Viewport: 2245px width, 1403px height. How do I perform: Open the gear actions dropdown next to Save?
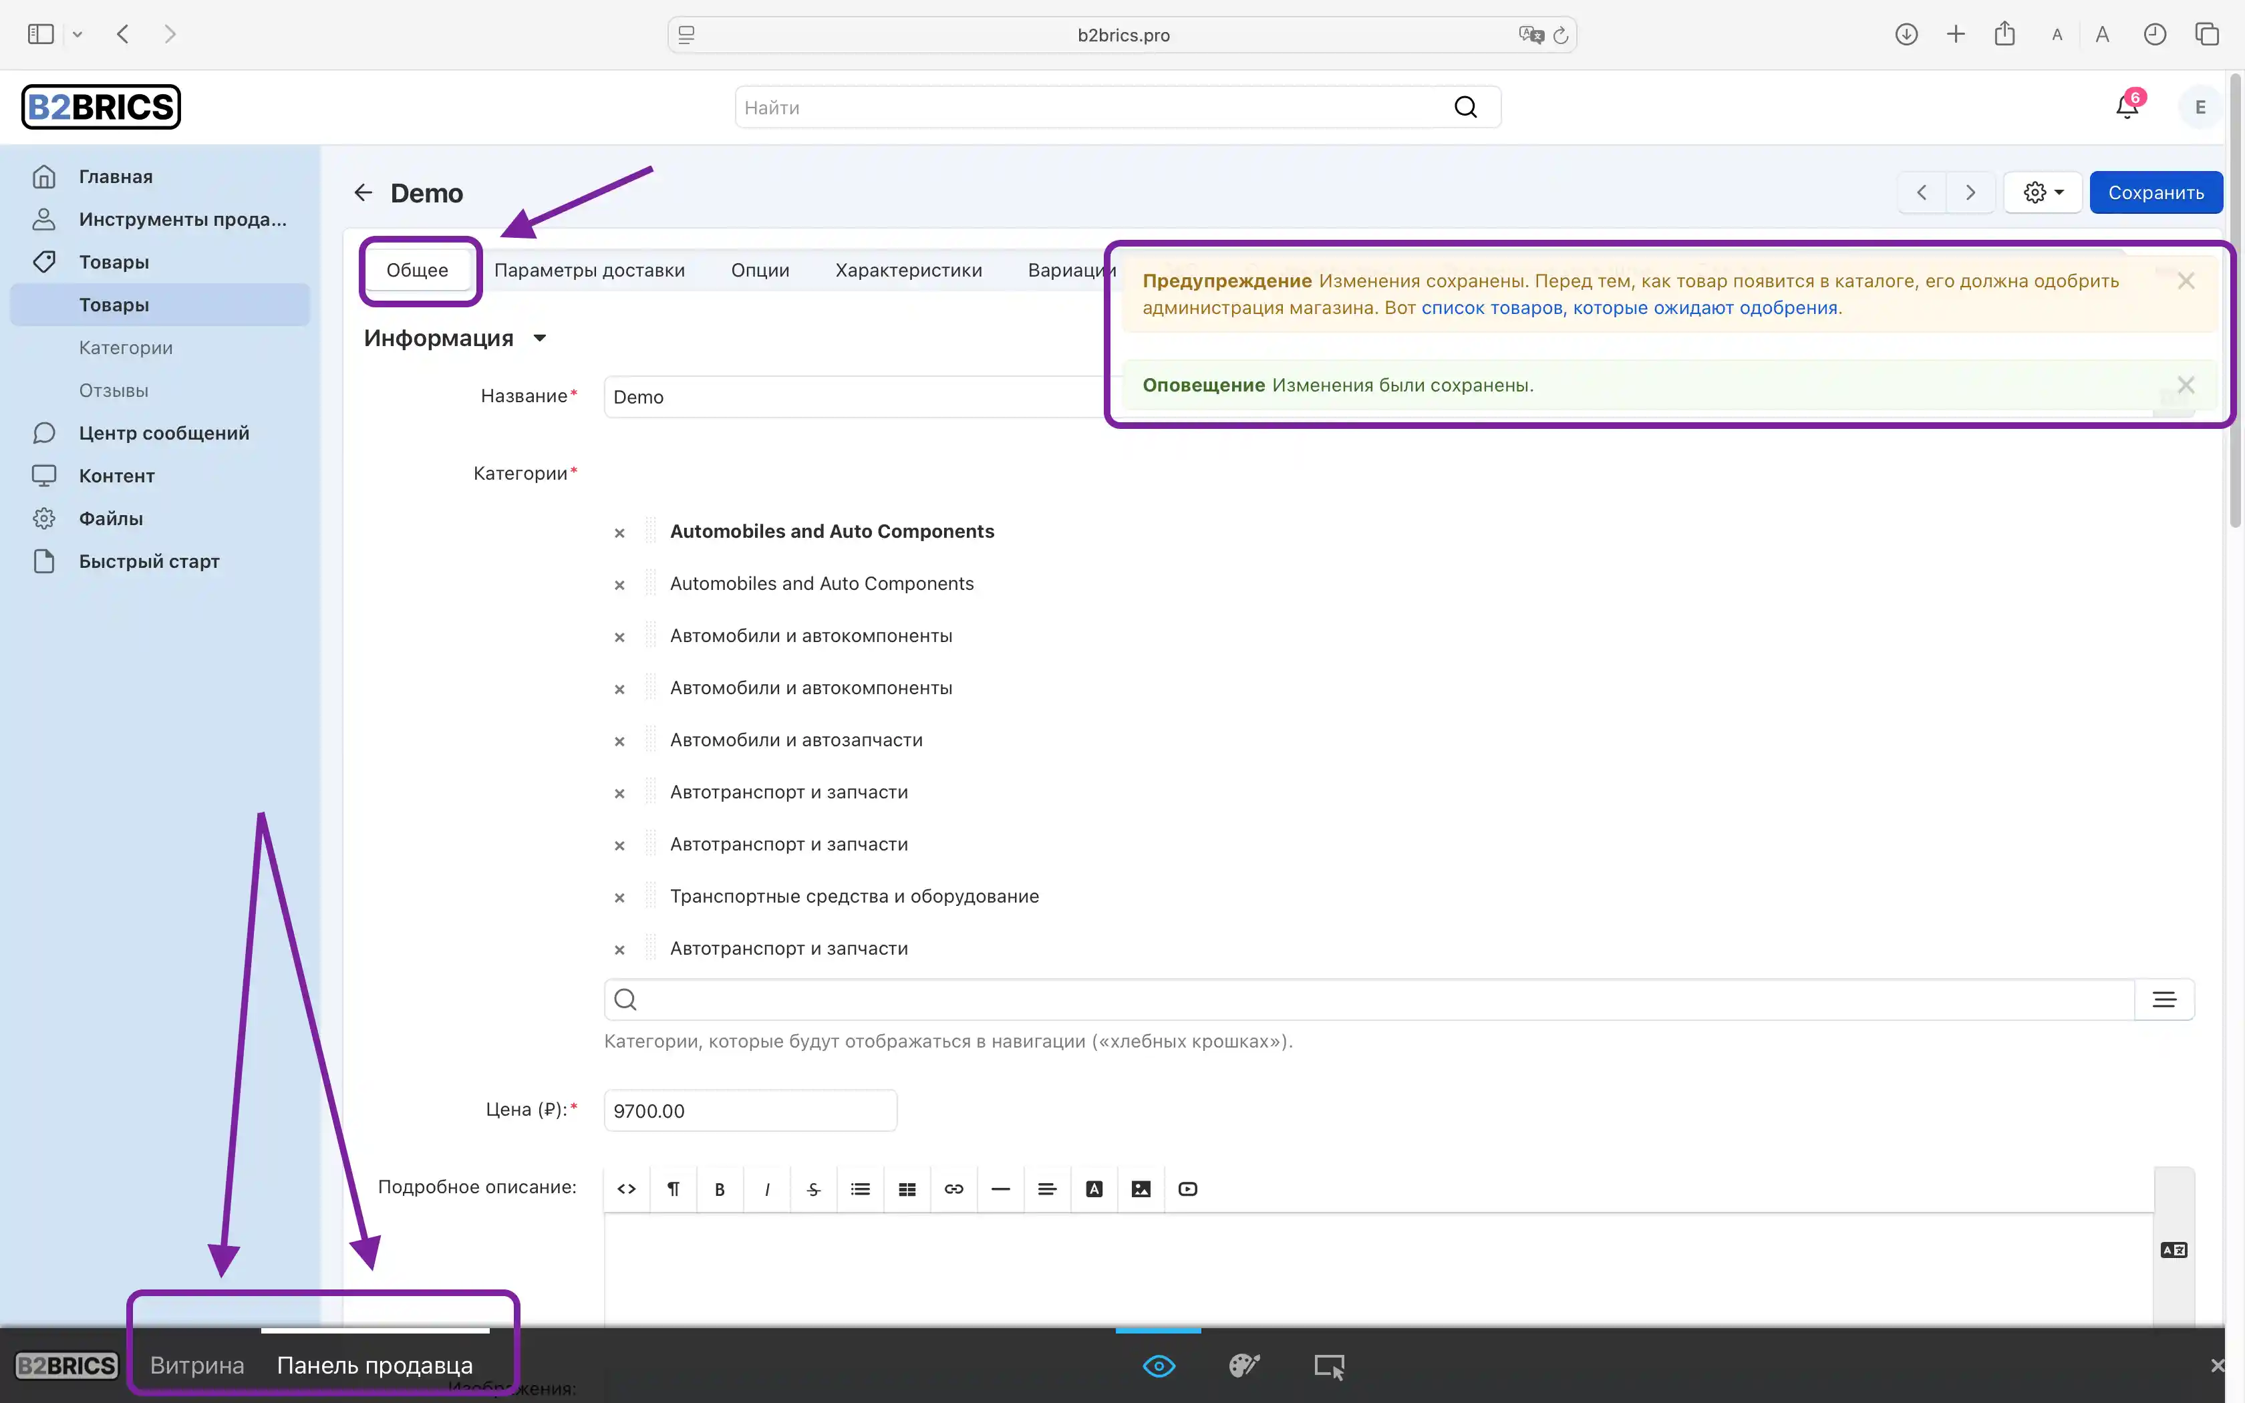click(2044, 192)
